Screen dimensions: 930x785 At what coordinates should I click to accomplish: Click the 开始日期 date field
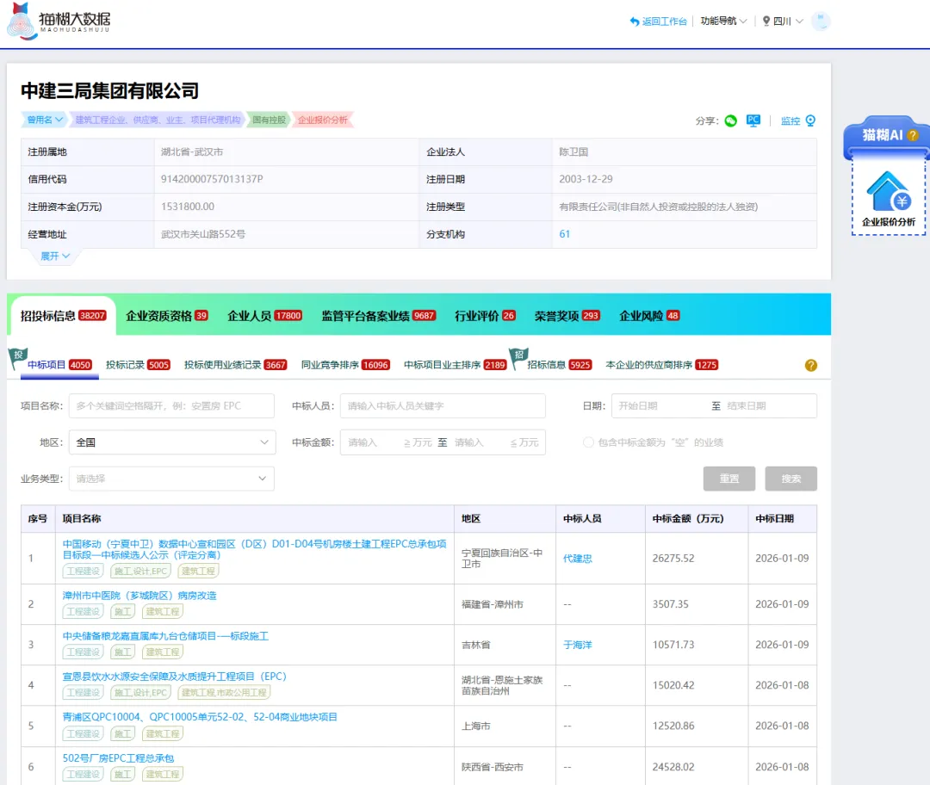click(x=660, y=406)
